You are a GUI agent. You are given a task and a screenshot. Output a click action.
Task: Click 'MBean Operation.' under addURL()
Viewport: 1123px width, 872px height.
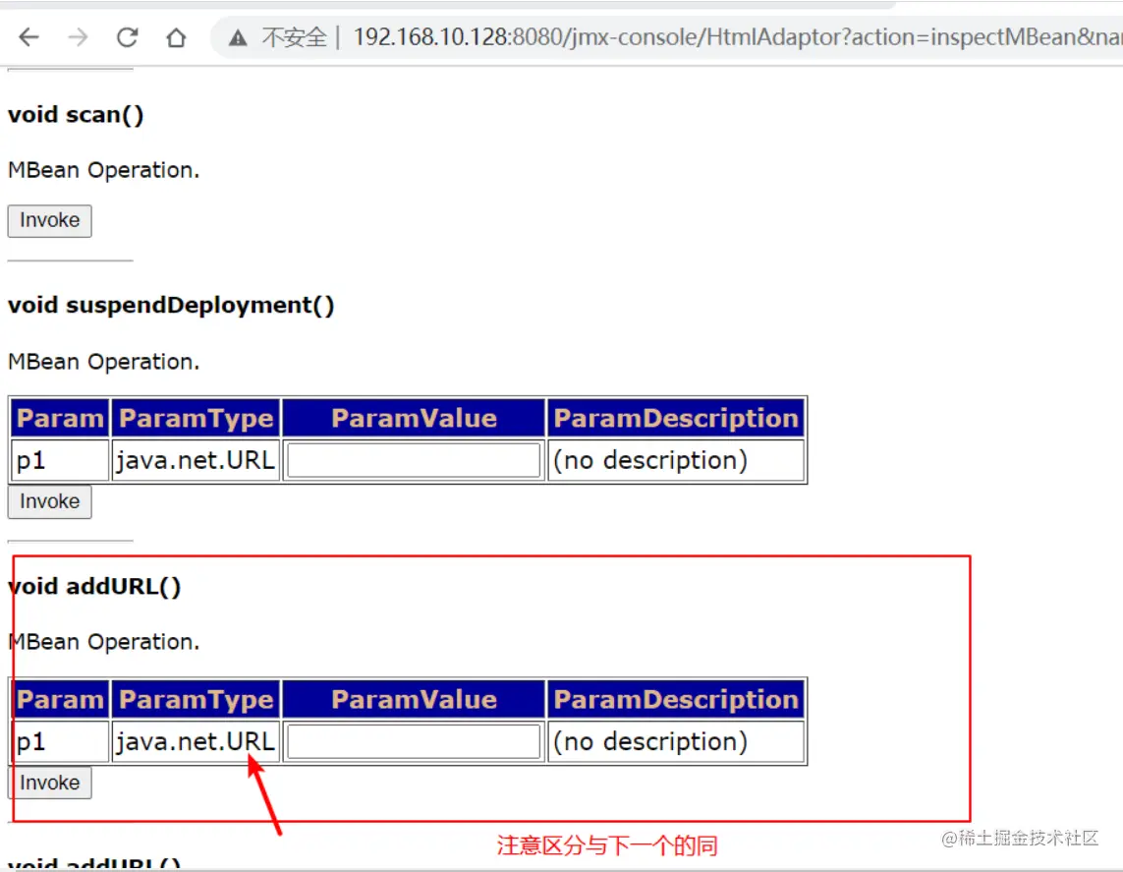104,642
